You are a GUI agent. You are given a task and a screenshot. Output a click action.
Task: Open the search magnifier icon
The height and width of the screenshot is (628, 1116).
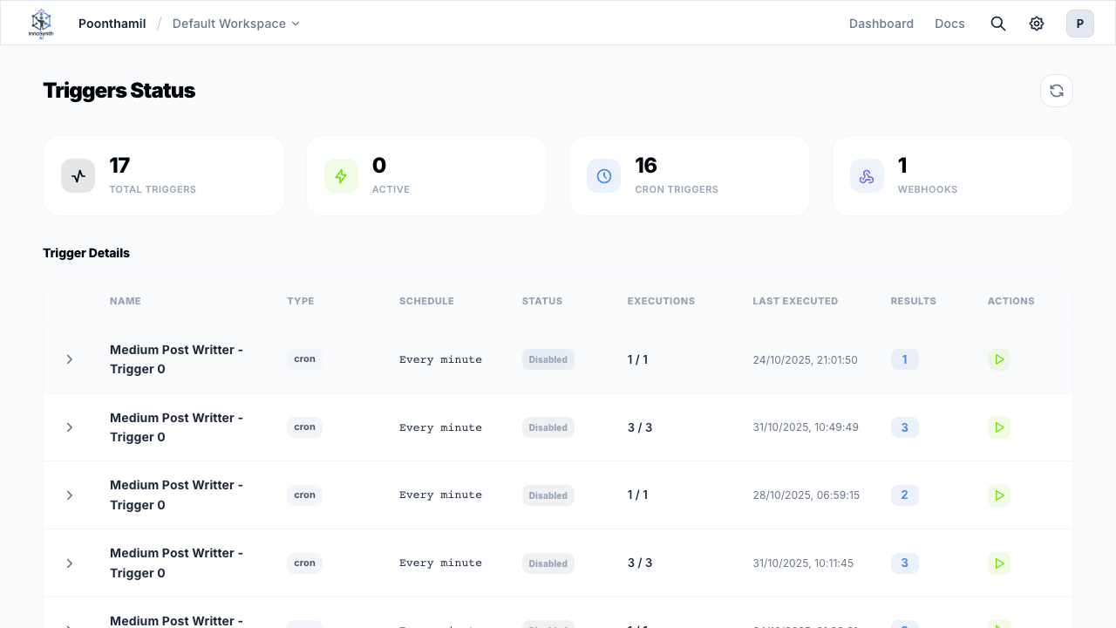pyautogui.click(x=998, y=24)
